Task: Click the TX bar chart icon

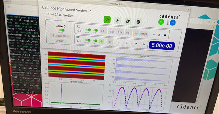Action: point(154,34)
